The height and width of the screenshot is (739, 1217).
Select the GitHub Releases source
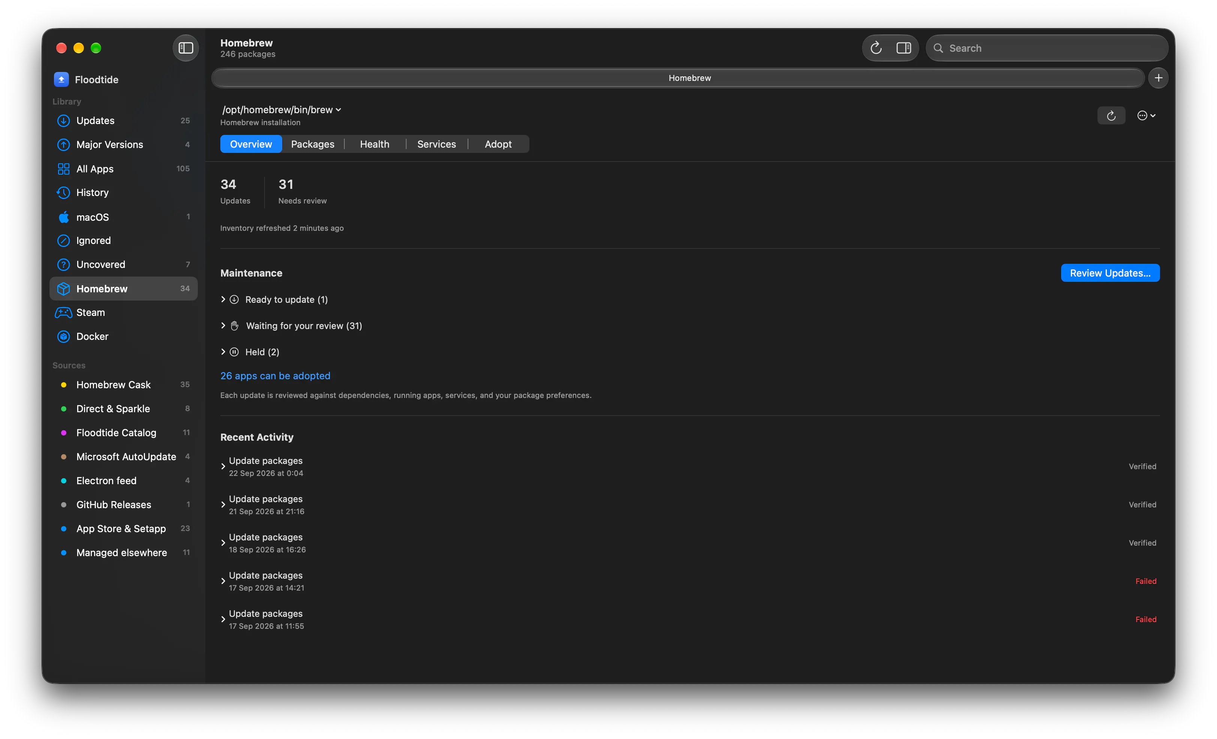pos(124,505)
